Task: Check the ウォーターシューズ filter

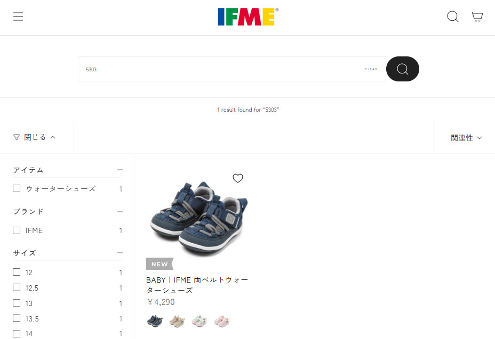Action: (x=17, y=188)
